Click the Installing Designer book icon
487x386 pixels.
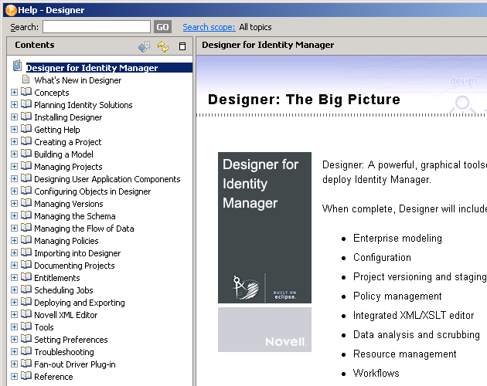26,117
